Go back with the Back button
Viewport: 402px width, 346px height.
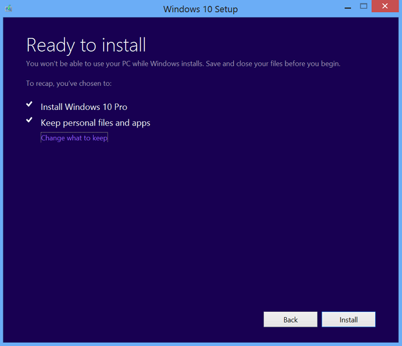[290, 319]
